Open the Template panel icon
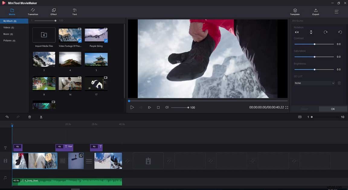The width and height of the screenshot is (348, 190). coord(295,12)
